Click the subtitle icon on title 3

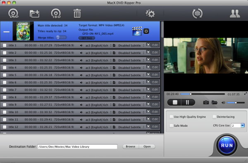point(114,60)
